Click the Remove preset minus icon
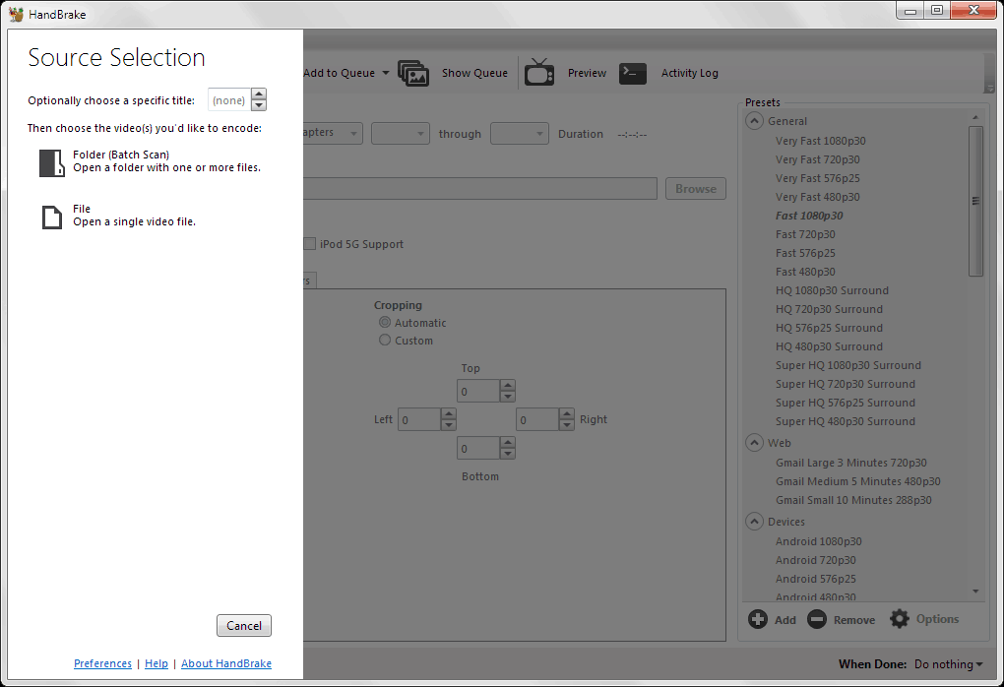Viewport: 1004px width, 687px height. click(x=817, y=619)
